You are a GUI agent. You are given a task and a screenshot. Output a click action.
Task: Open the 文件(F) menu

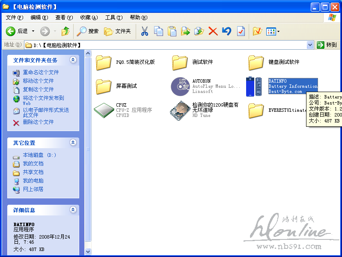pyautogui.click(x=15, y=18)
